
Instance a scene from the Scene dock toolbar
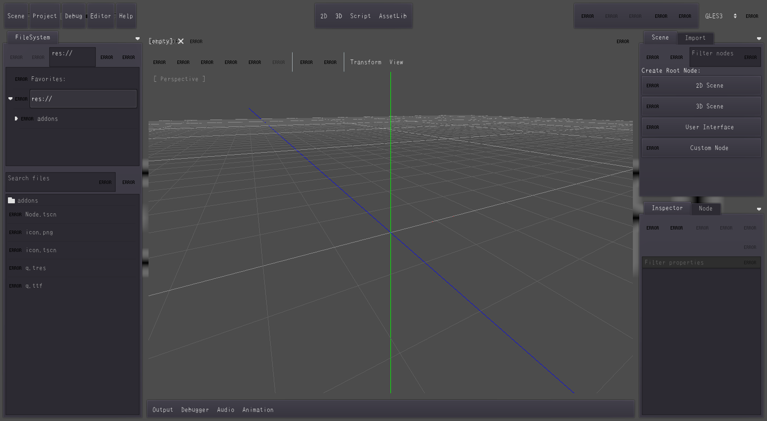677,57
